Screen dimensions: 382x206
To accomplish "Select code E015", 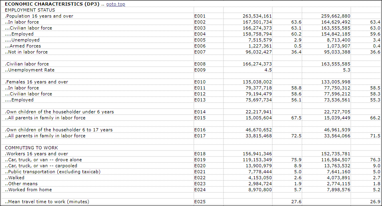I will click(x=200, y=118).
